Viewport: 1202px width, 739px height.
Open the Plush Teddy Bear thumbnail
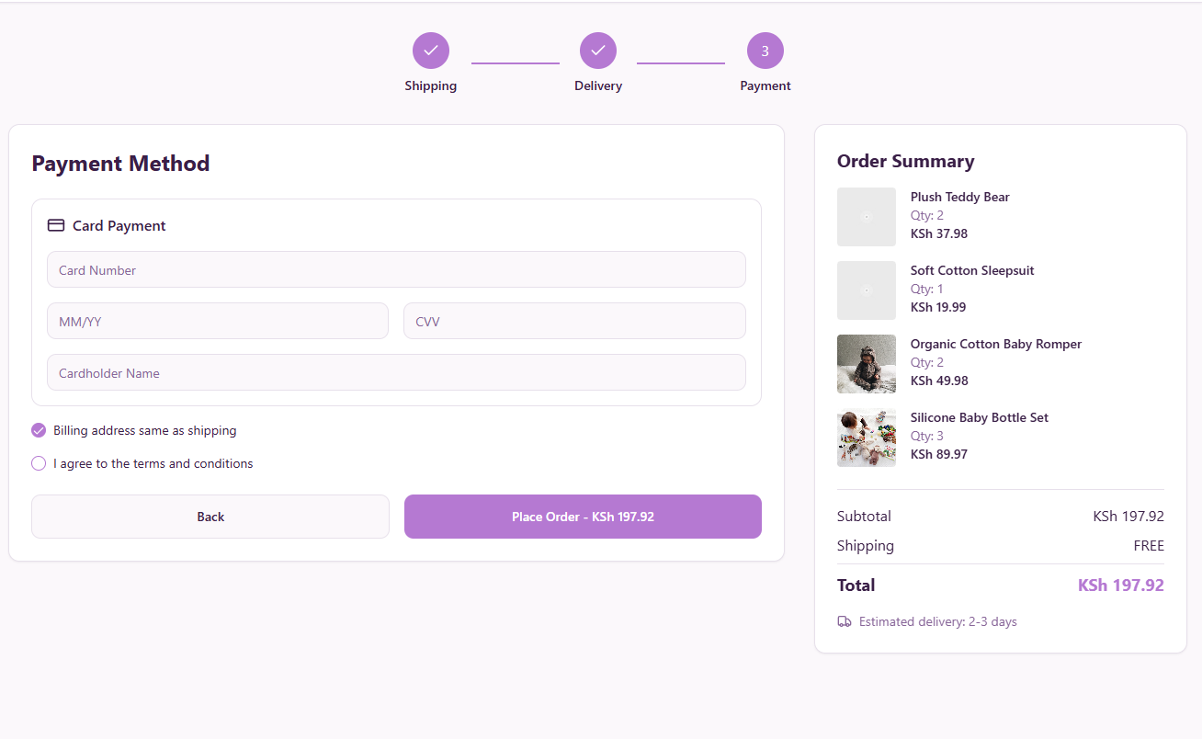point(866,217)
